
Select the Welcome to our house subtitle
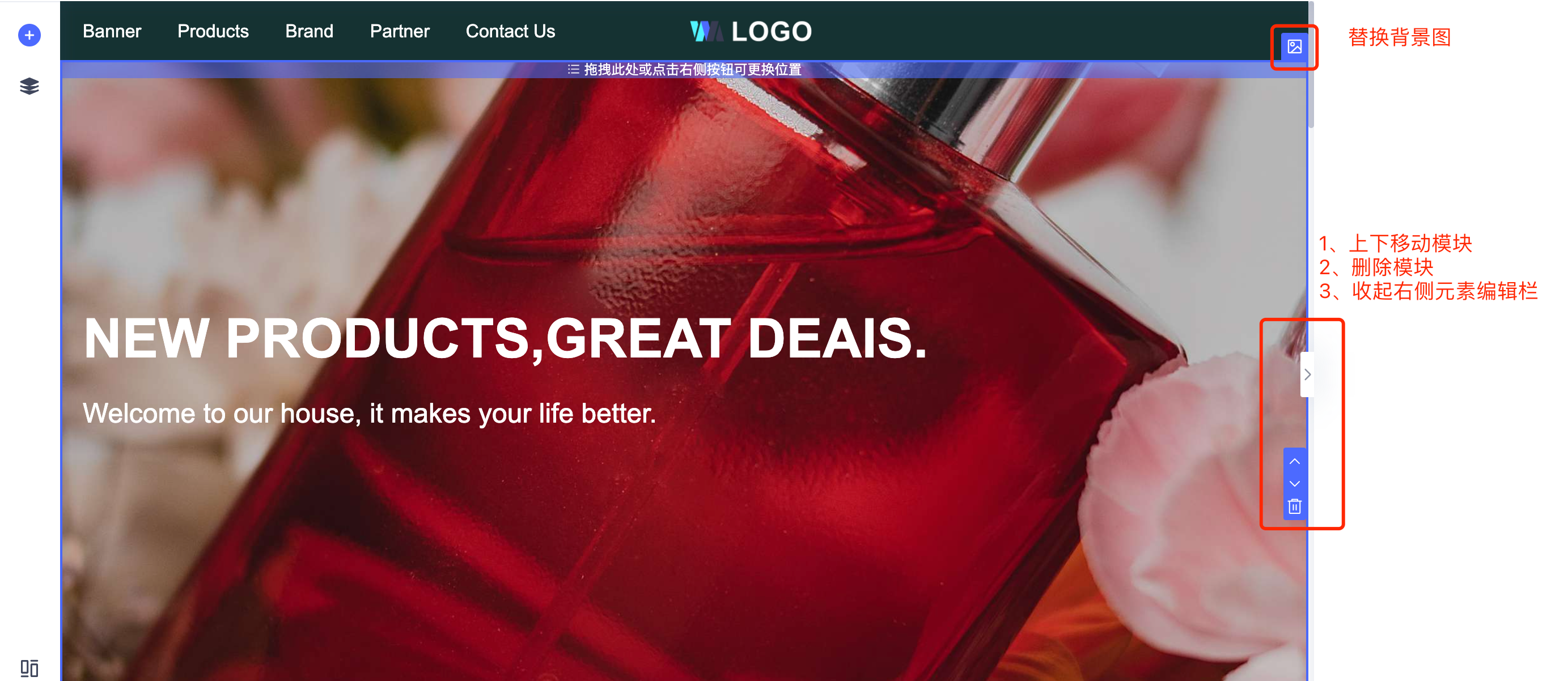pos(370,414)
